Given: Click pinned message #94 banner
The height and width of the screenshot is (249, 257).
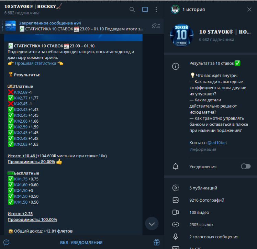Looking at the screenshot, I should pyautogui.click(x=79, y=26).
